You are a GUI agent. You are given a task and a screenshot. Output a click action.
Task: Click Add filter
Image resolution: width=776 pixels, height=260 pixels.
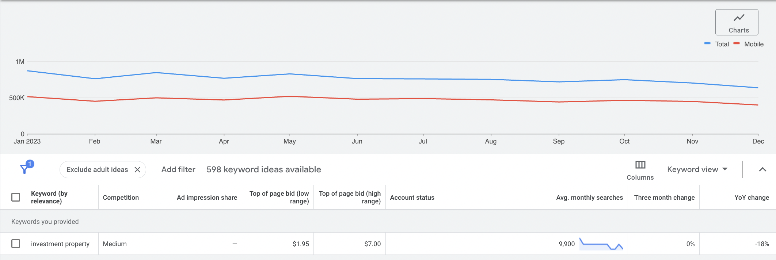click(178, 169)
